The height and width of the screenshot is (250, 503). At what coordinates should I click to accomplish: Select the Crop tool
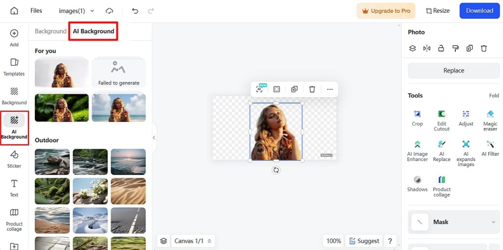tap(417, 118)
